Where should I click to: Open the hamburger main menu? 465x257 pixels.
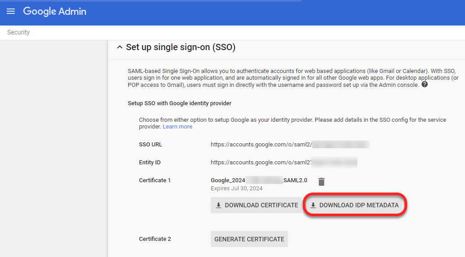click(x=11, y=11)
